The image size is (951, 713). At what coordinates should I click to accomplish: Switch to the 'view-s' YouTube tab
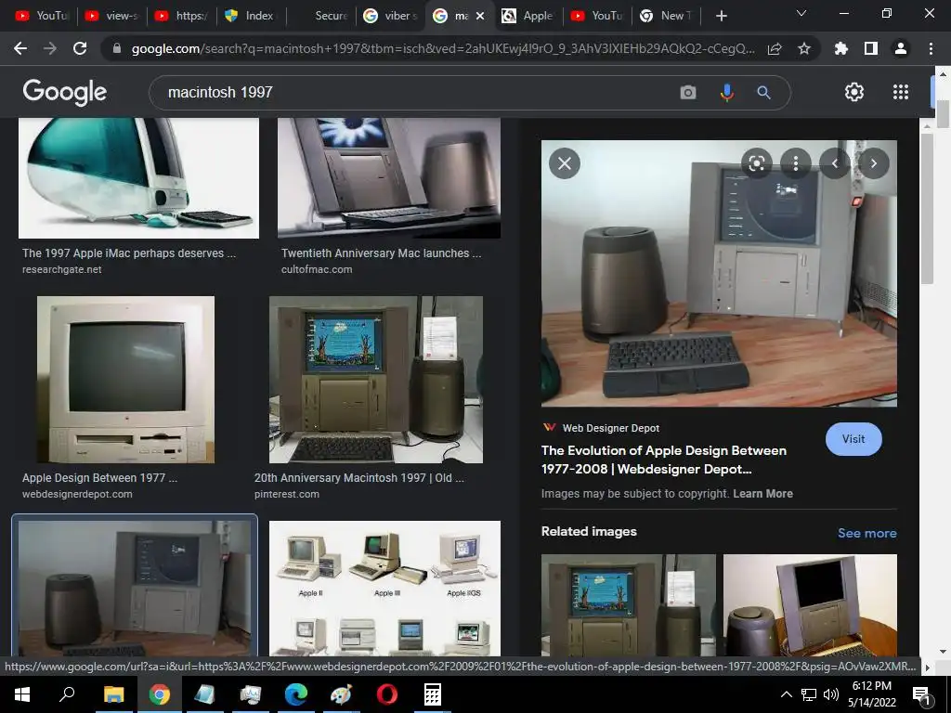point(112,16)
